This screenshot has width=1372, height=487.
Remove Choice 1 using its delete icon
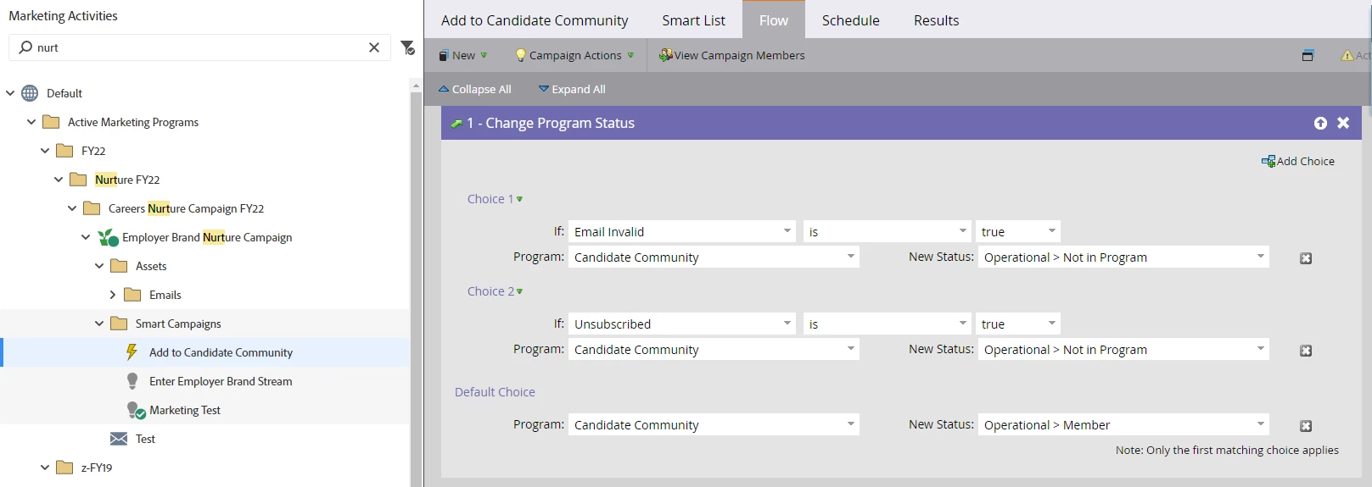[1306, 258]
